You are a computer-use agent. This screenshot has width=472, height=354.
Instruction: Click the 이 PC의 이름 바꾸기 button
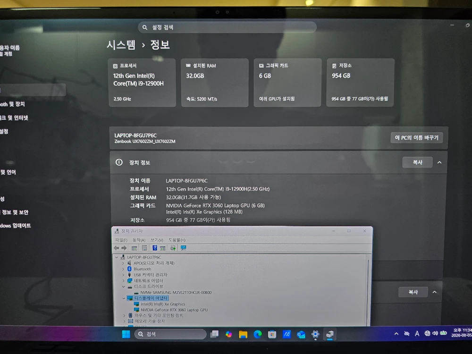pyautogui.click(x=417, y=137)
